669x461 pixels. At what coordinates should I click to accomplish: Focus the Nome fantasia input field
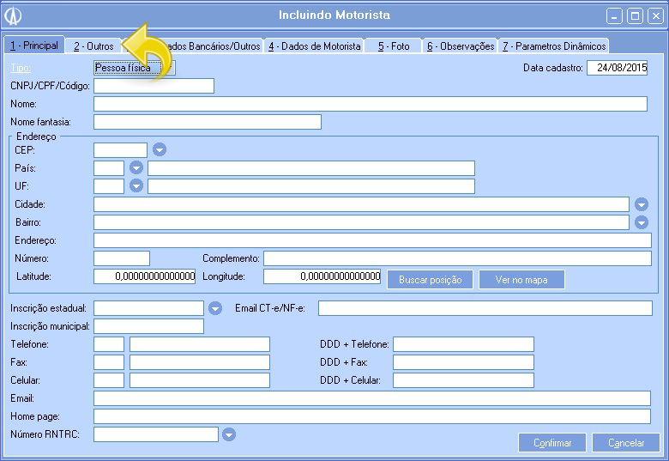[207, 122]
